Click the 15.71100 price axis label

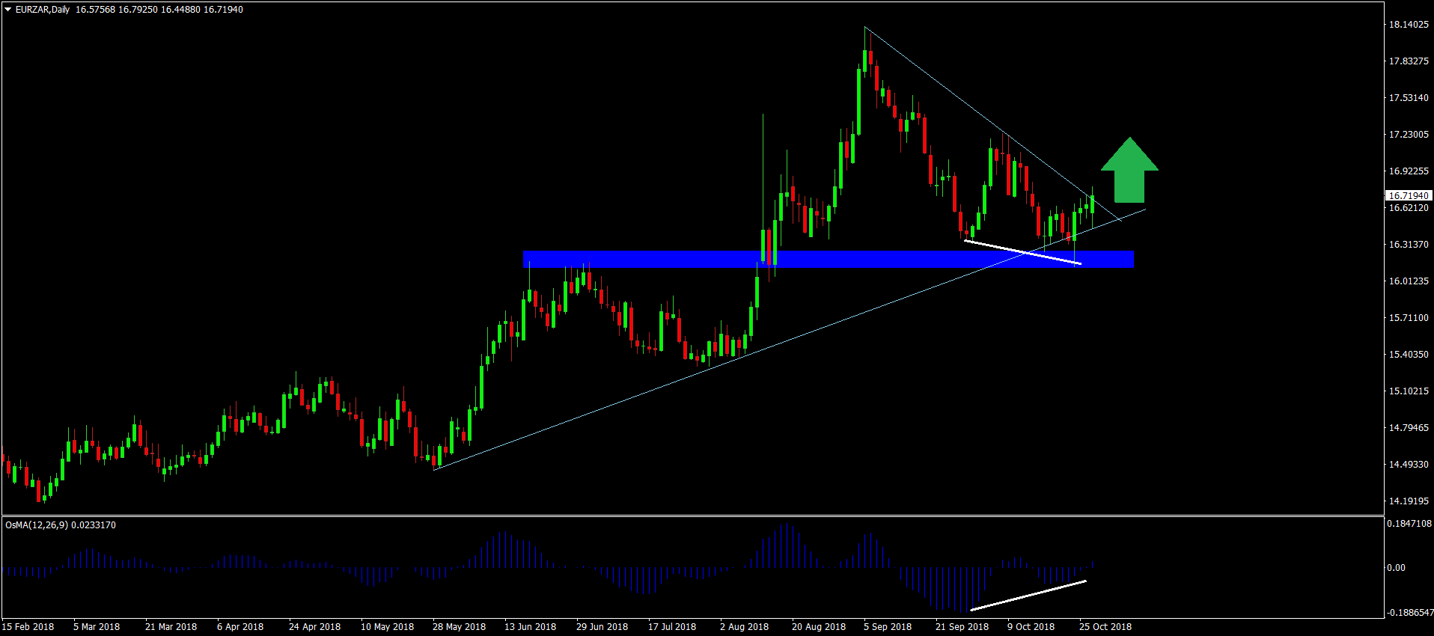click(x=1409, y=318)
